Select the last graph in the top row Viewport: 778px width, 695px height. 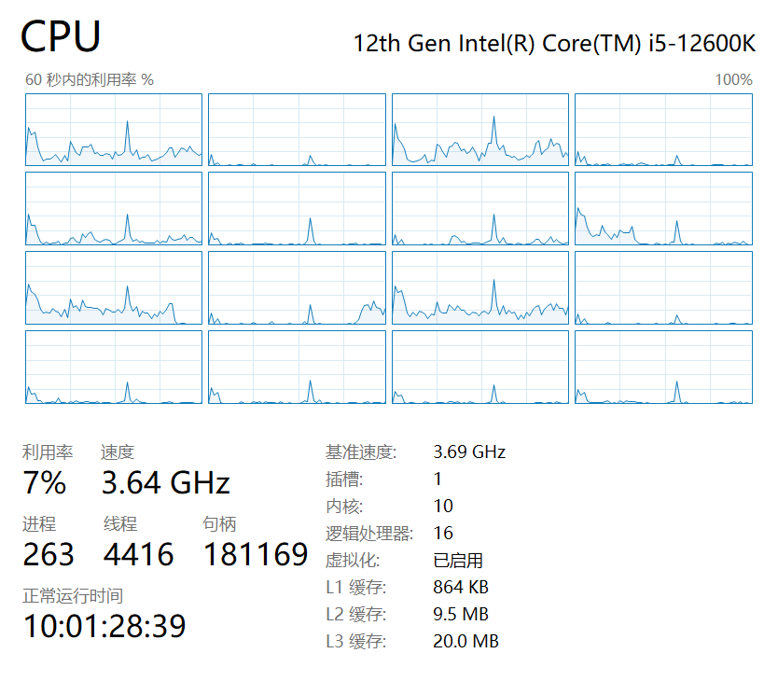[x=662, y=130]
